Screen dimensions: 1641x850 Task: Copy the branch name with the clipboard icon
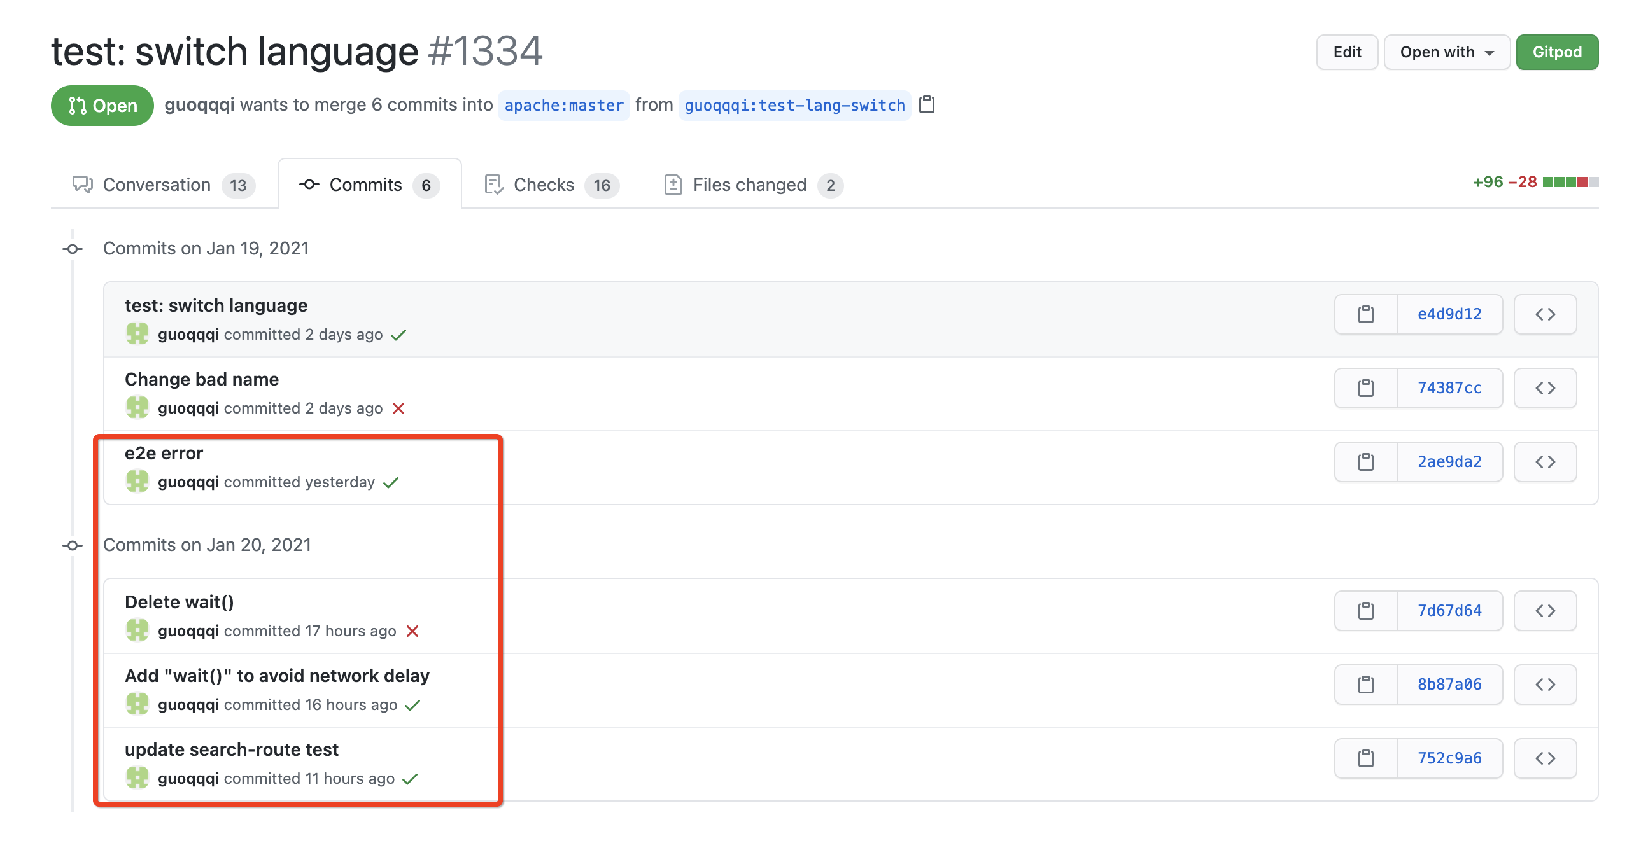[927, 104]
